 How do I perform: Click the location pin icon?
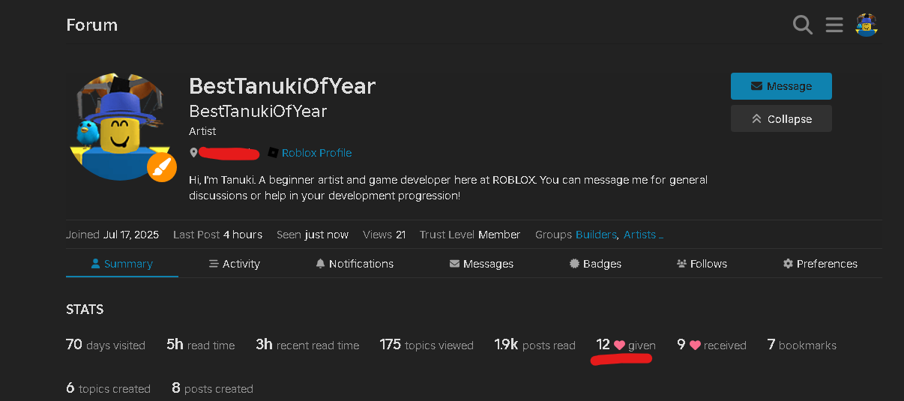[x=193, y=153]
